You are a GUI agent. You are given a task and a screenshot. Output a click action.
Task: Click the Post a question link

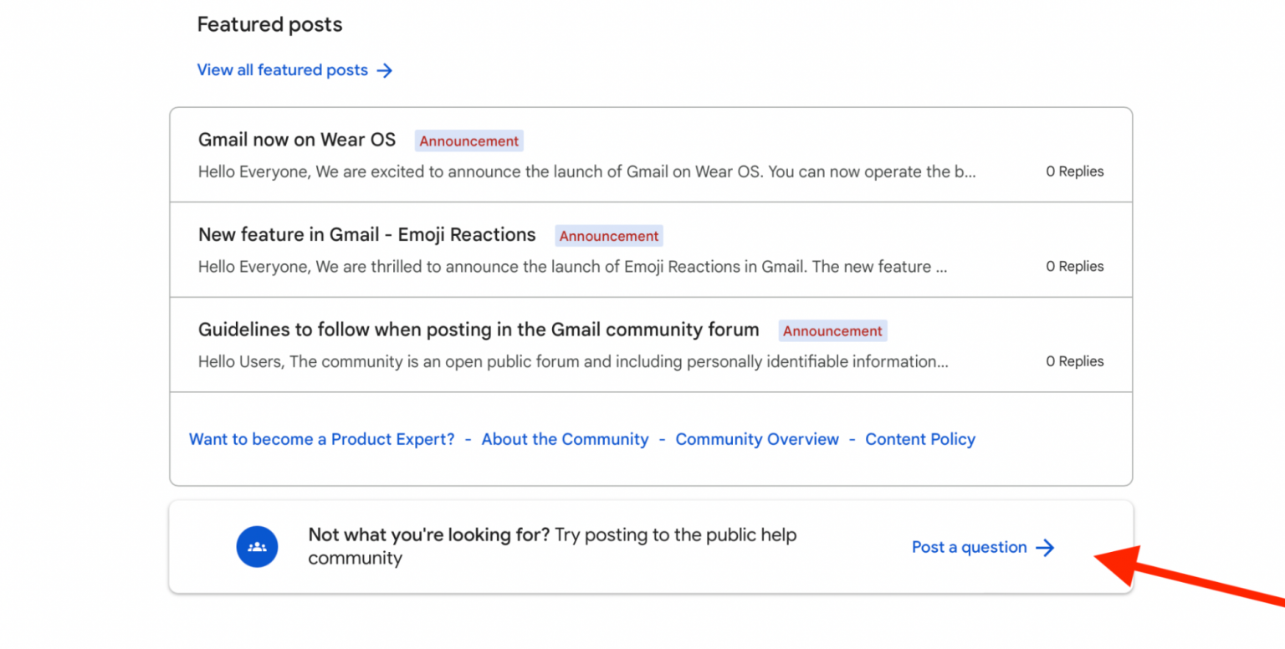coord(969,548)
